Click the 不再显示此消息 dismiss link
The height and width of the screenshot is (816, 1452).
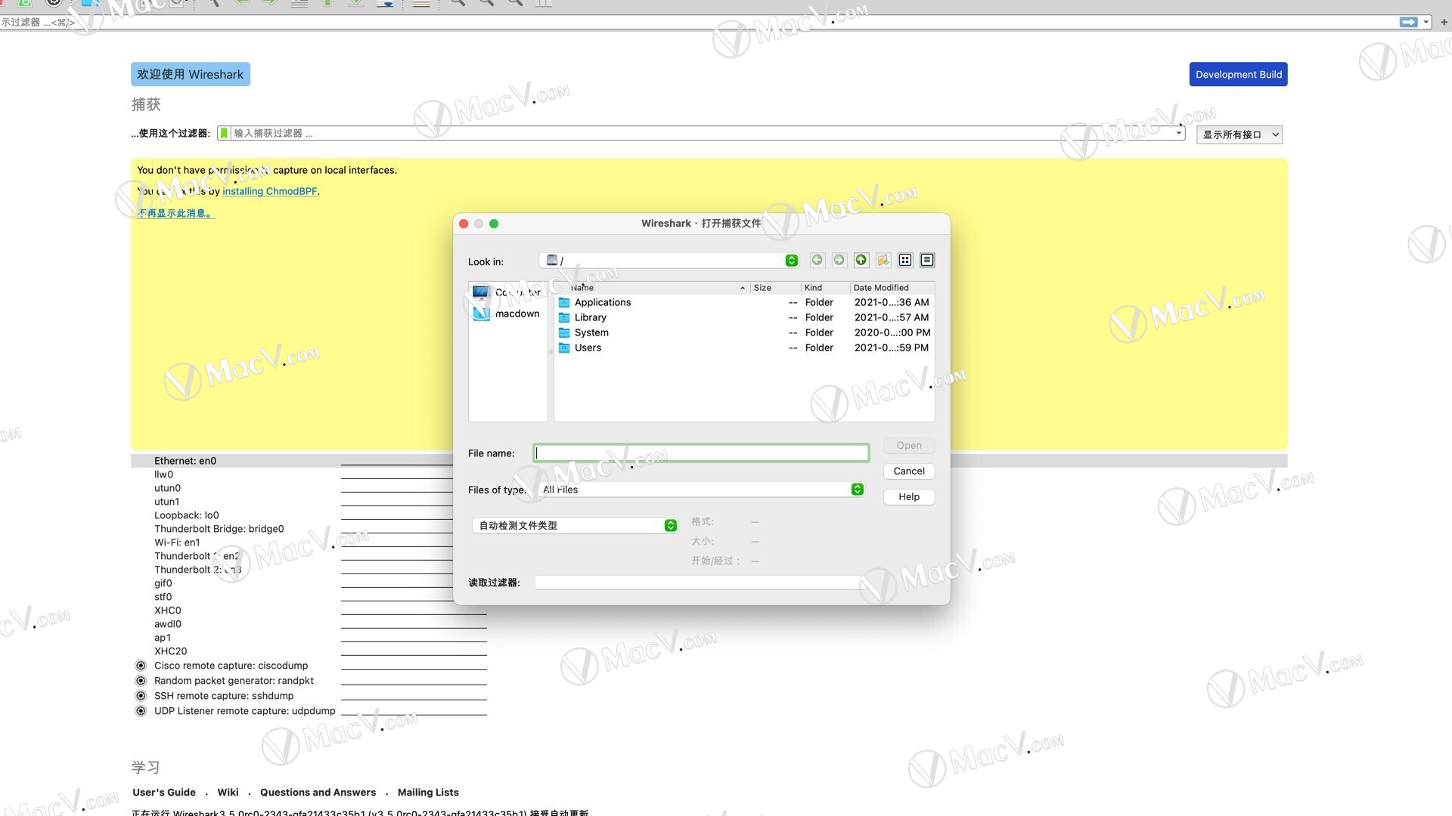point(175,212)
